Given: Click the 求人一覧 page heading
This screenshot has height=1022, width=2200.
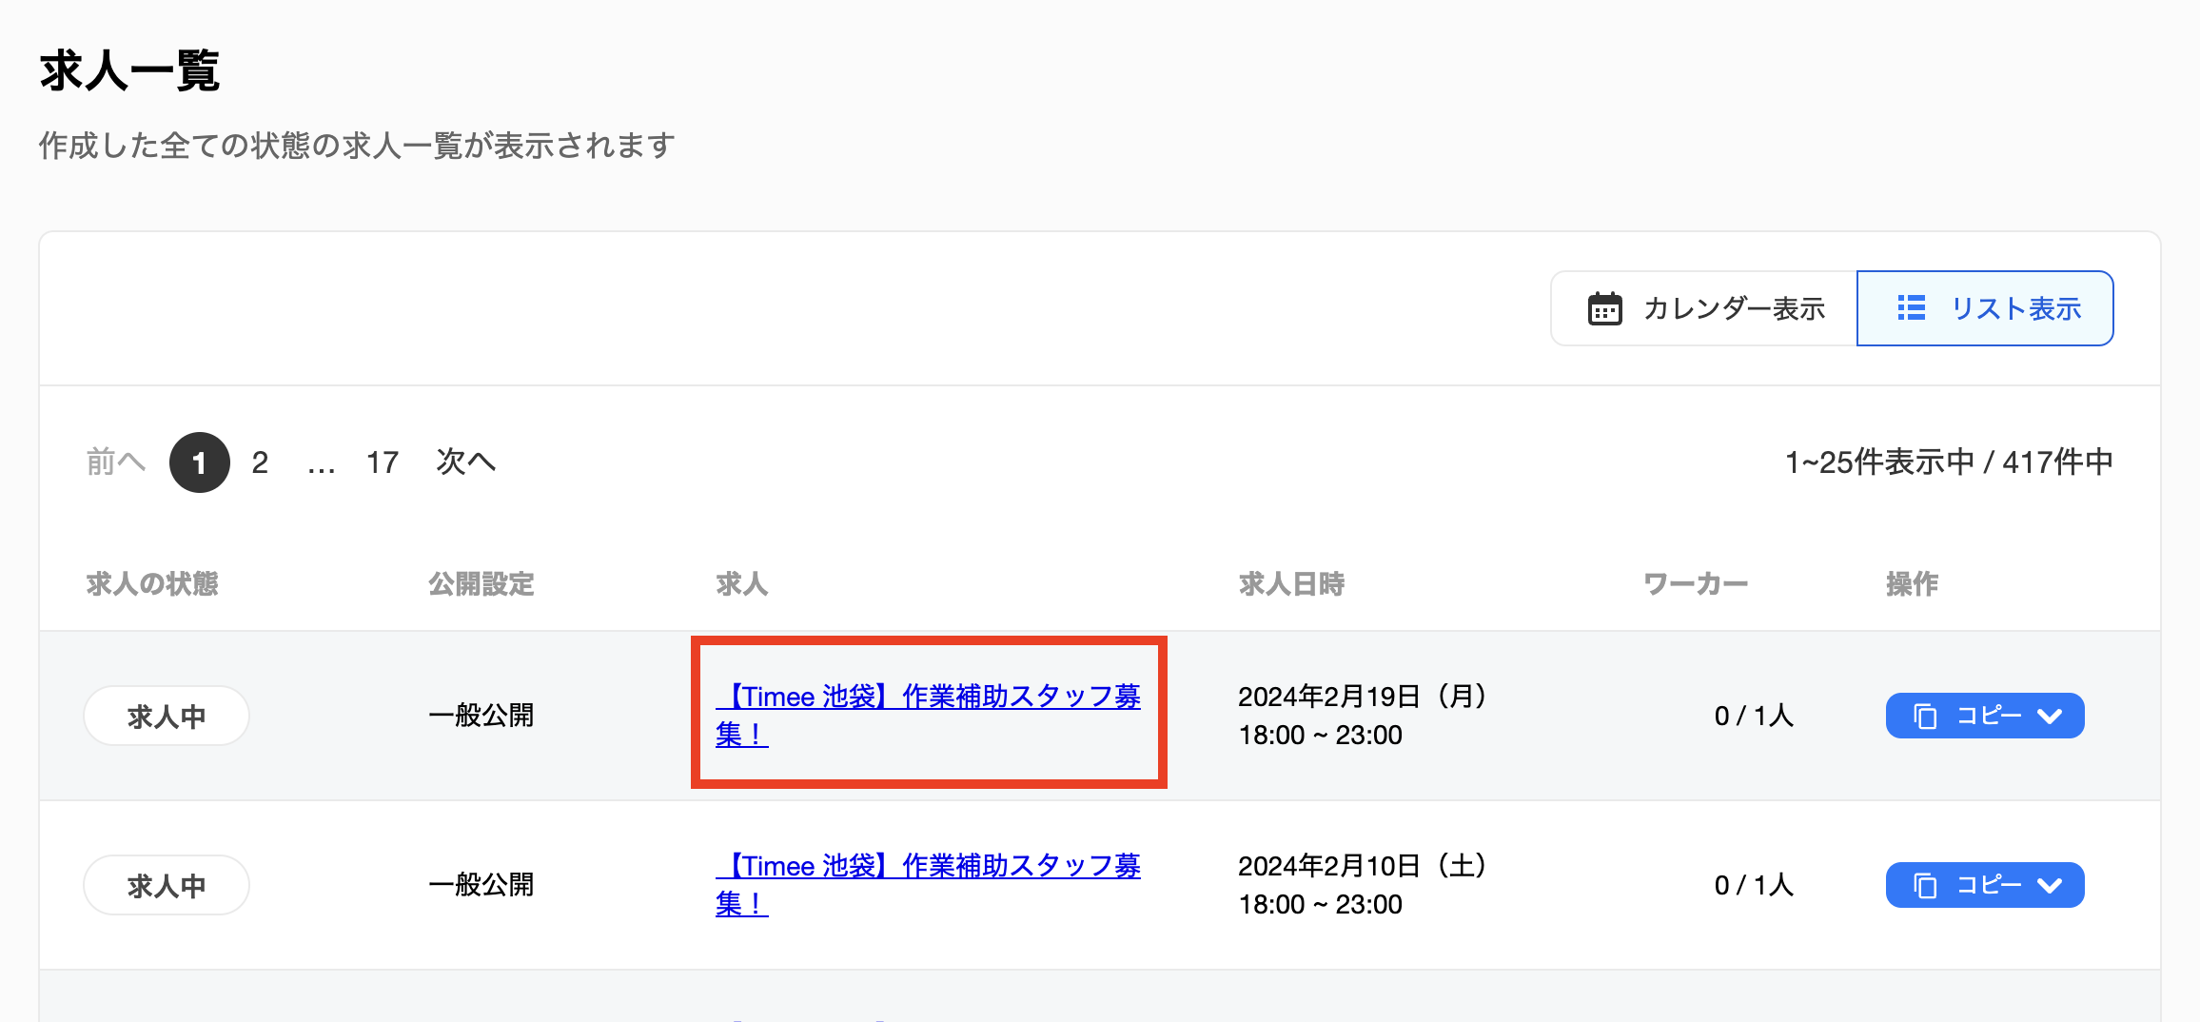Looking at the screenshot, I should [130, 70].
